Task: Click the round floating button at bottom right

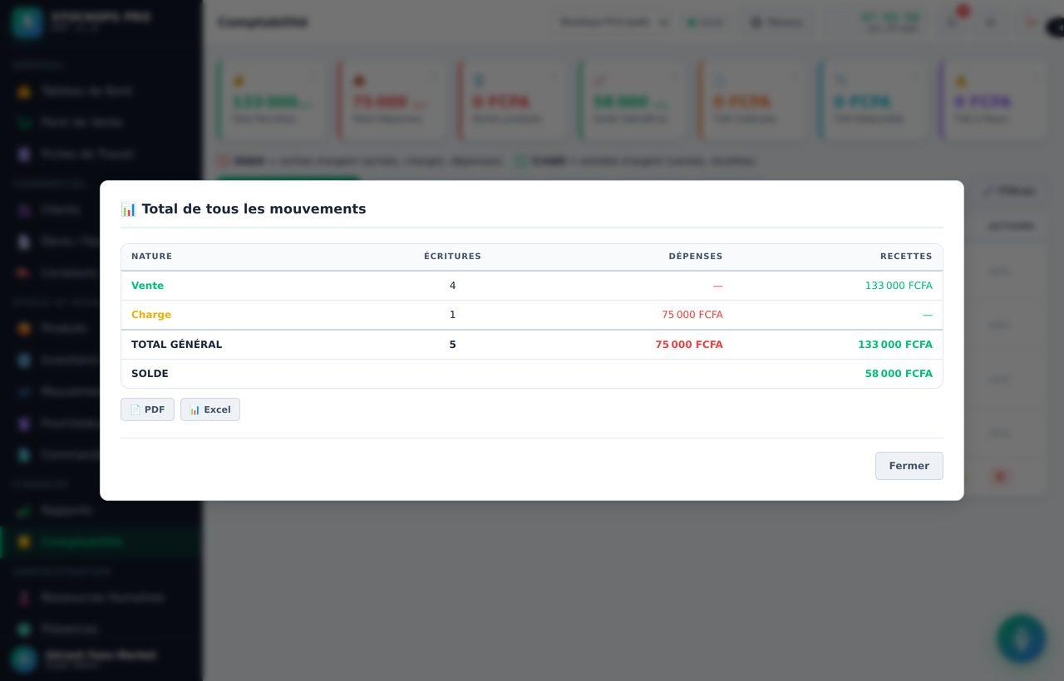Action: coord(1022,639)
